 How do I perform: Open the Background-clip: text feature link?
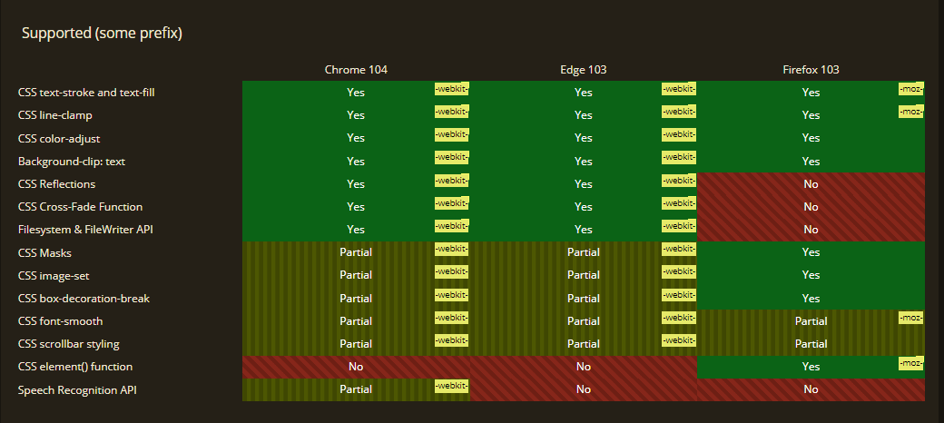(72, 161)
